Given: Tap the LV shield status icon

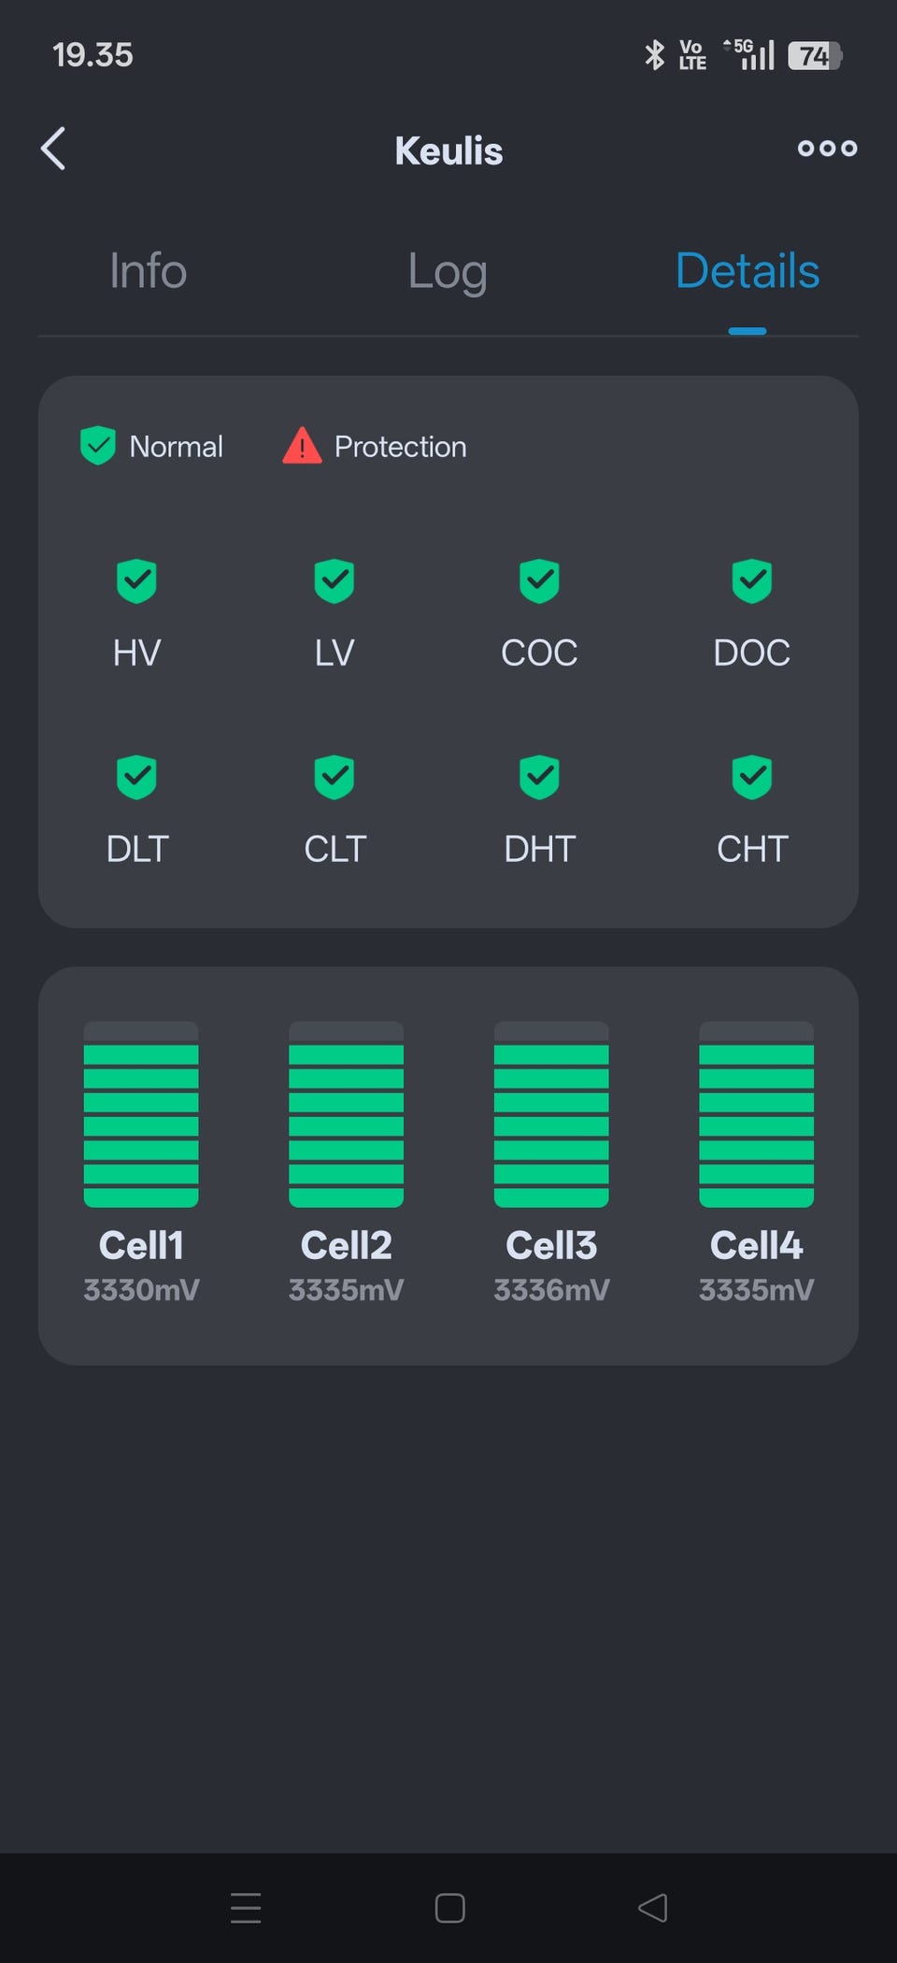Looking at the screenshot, I should [335, 581].
